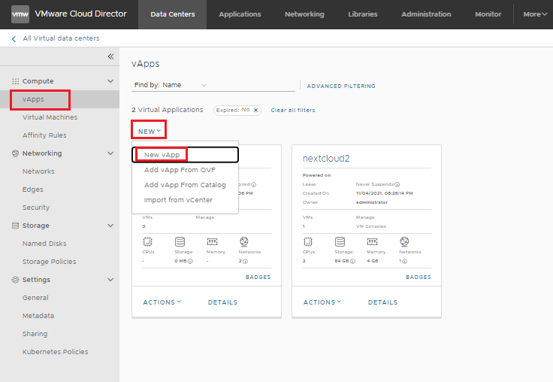
Task: Open the NEW dropdown button
Action: [150, 132]
